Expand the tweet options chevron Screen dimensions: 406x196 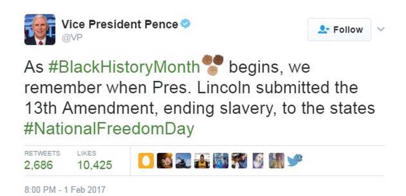point(381,29)
